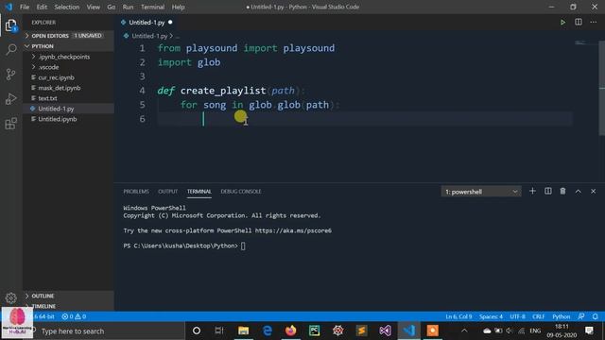Open cur_rec.ipynb in the explorer
Image resolution: width=605 pixels, height=340 pixels.
(68, 77)
